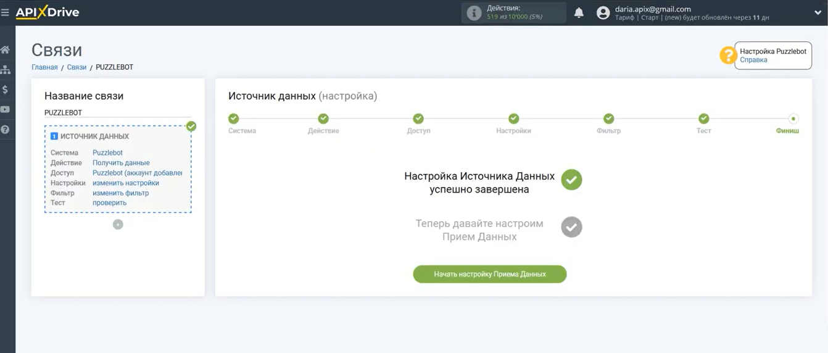Go to the Фильтр step
Screen dimensions: 828x353
click(x=608, y=118)
